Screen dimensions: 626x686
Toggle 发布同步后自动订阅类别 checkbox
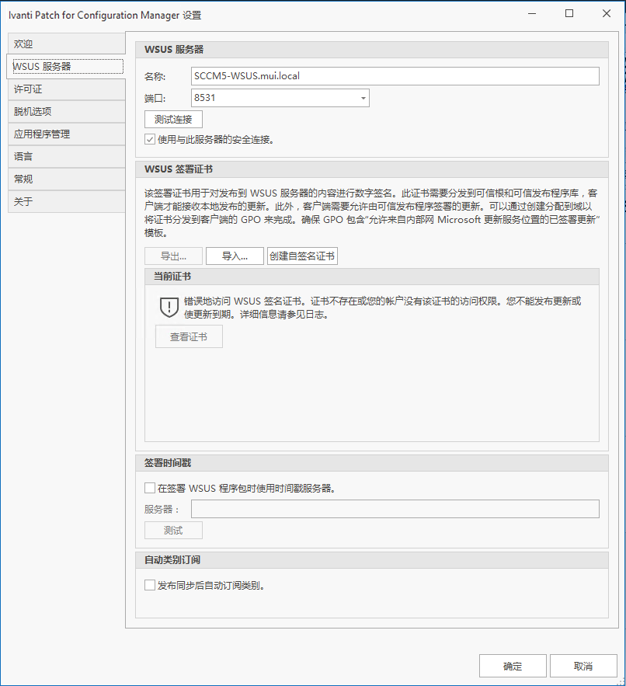tap(150, 585)
